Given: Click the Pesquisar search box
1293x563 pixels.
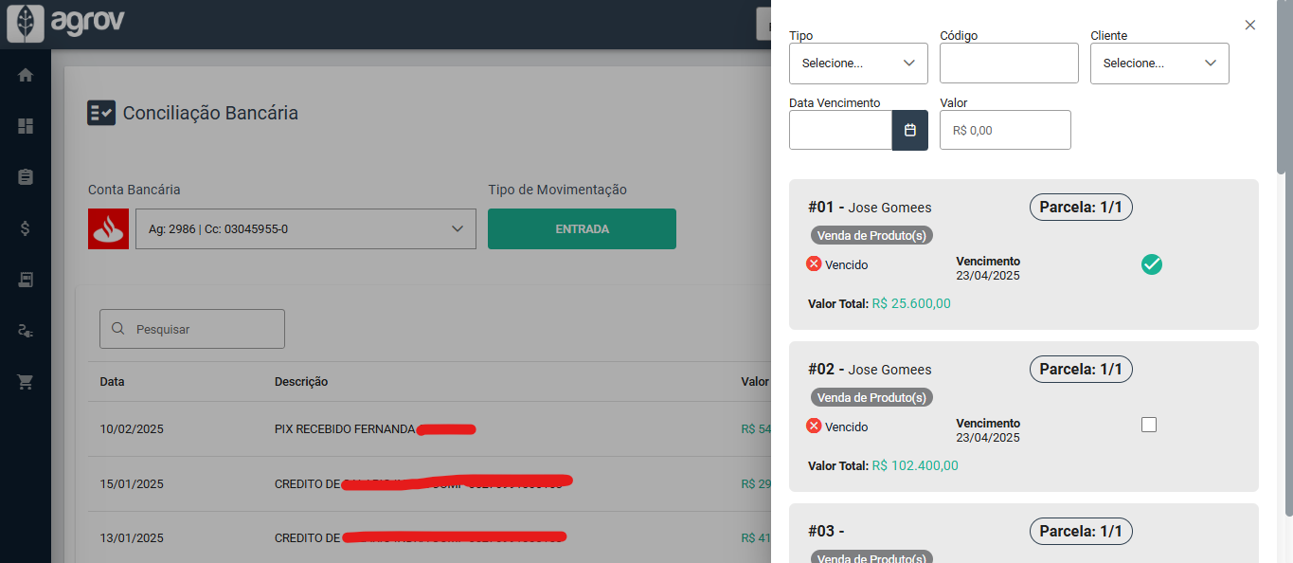Looking at the screenshot, I should click(x=192, y=329).
